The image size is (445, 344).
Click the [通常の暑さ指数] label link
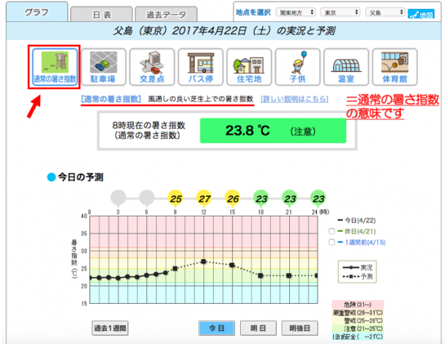point(111,99)
